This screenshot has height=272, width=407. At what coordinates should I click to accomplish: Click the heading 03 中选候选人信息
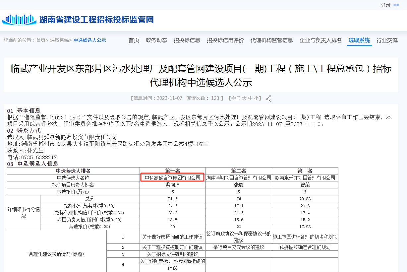tap(33, 164)
